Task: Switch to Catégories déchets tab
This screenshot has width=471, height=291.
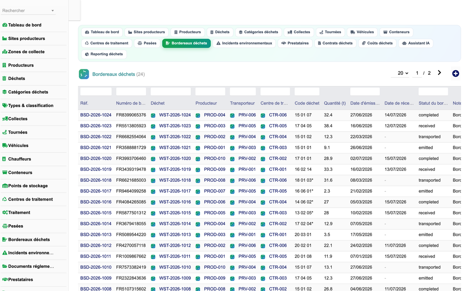Action: point(258,32)
